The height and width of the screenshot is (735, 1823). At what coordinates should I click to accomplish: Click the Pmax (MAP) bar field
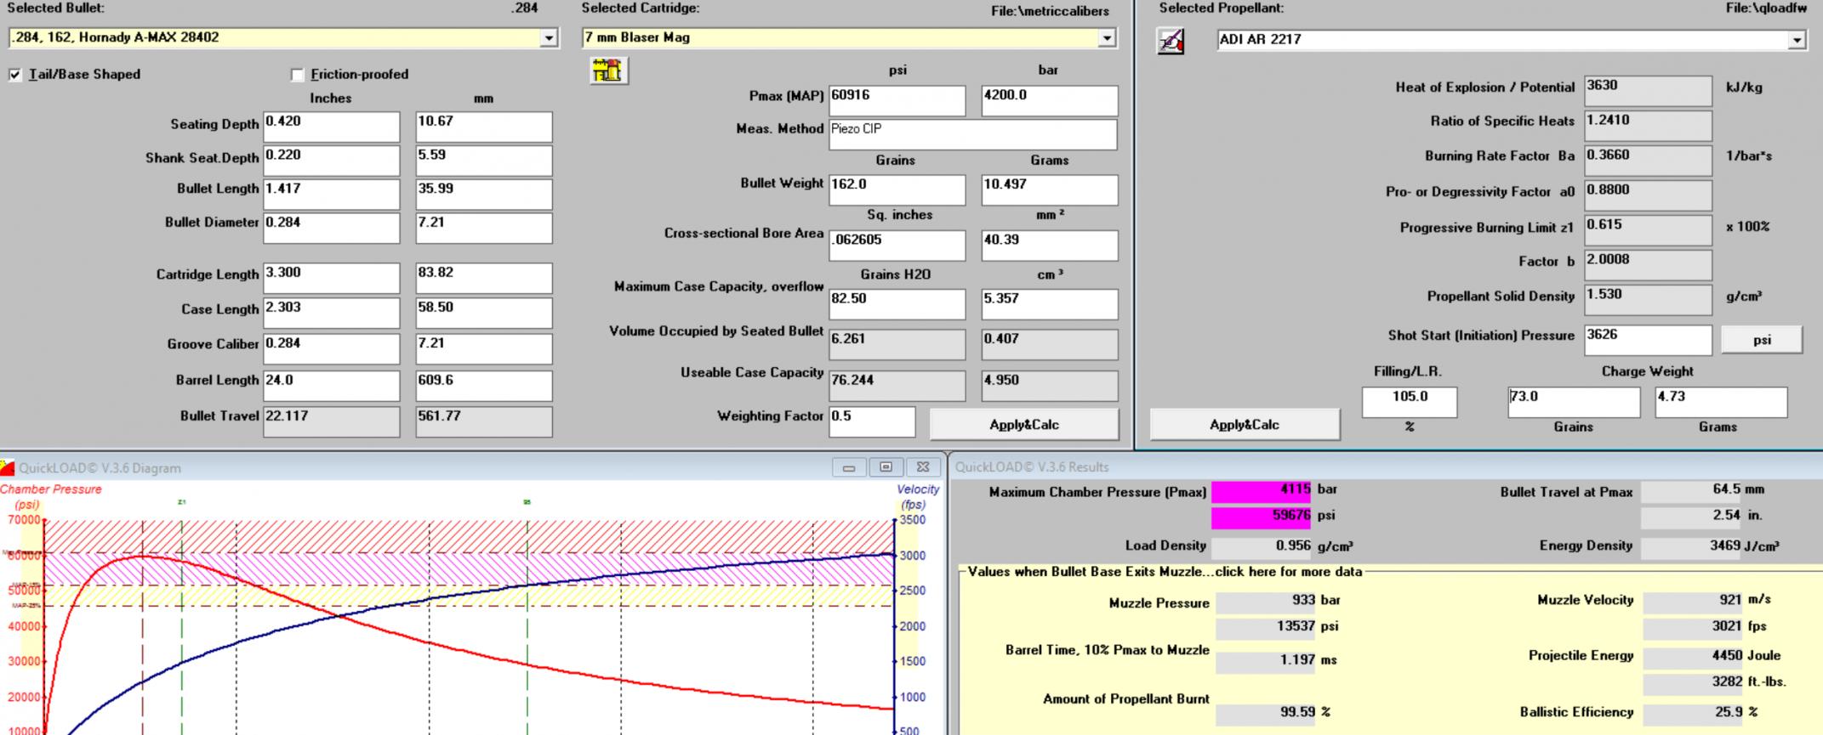(x=1050, y=100)
